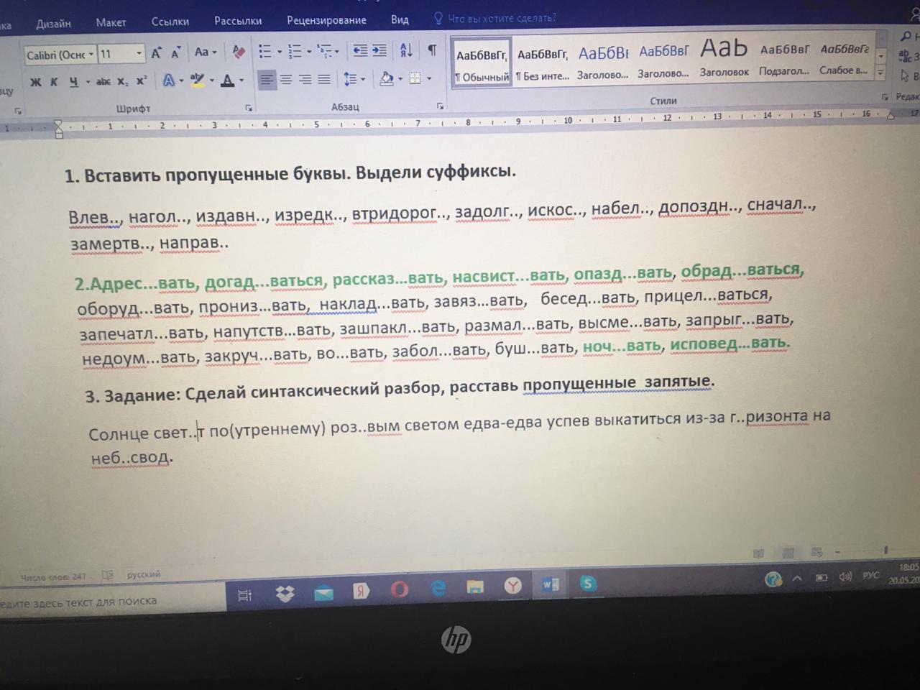Start a numbered list

point(295,52)
